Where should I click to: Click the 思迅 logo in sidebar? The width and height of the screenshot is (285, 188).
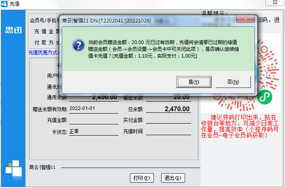pos(13,30)
